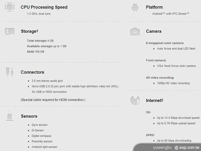Click the Internet footnote 5 superscript
The width and height of the screenshot is (201, 151).
pyautogui.click(x=162, y=100)
